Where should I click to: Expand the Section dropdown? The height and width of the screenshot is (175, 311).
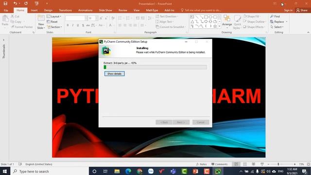coord(54,27)
